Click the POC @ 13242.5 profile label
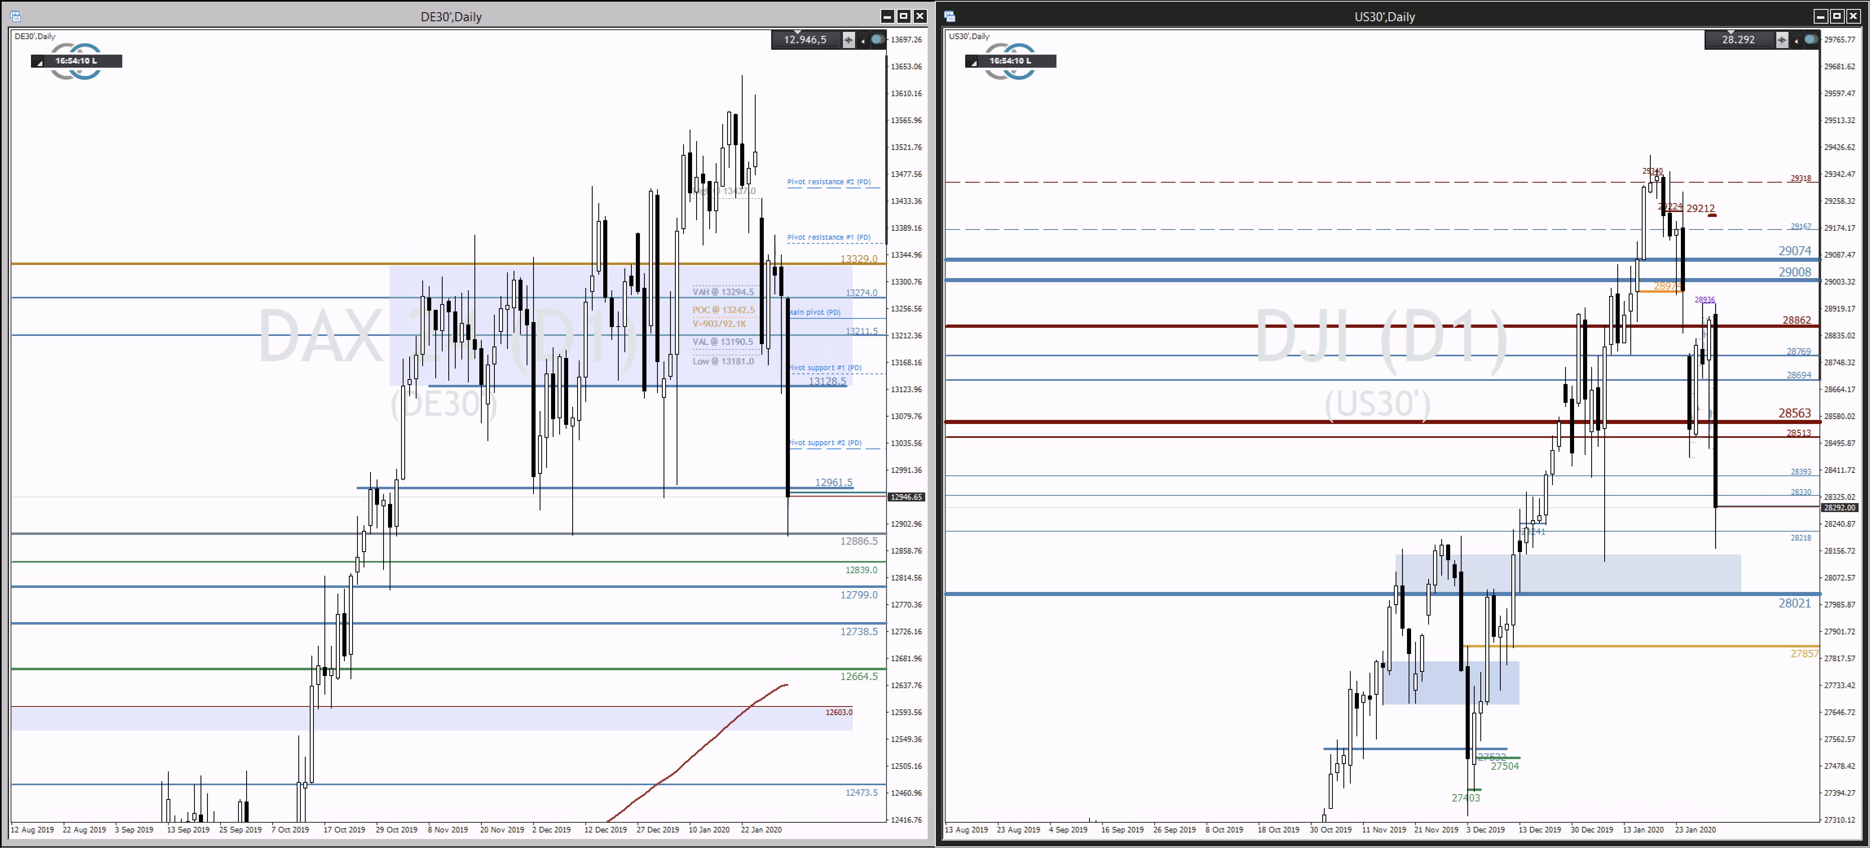Screen dimensions: 1870x848 click(724, 310)
